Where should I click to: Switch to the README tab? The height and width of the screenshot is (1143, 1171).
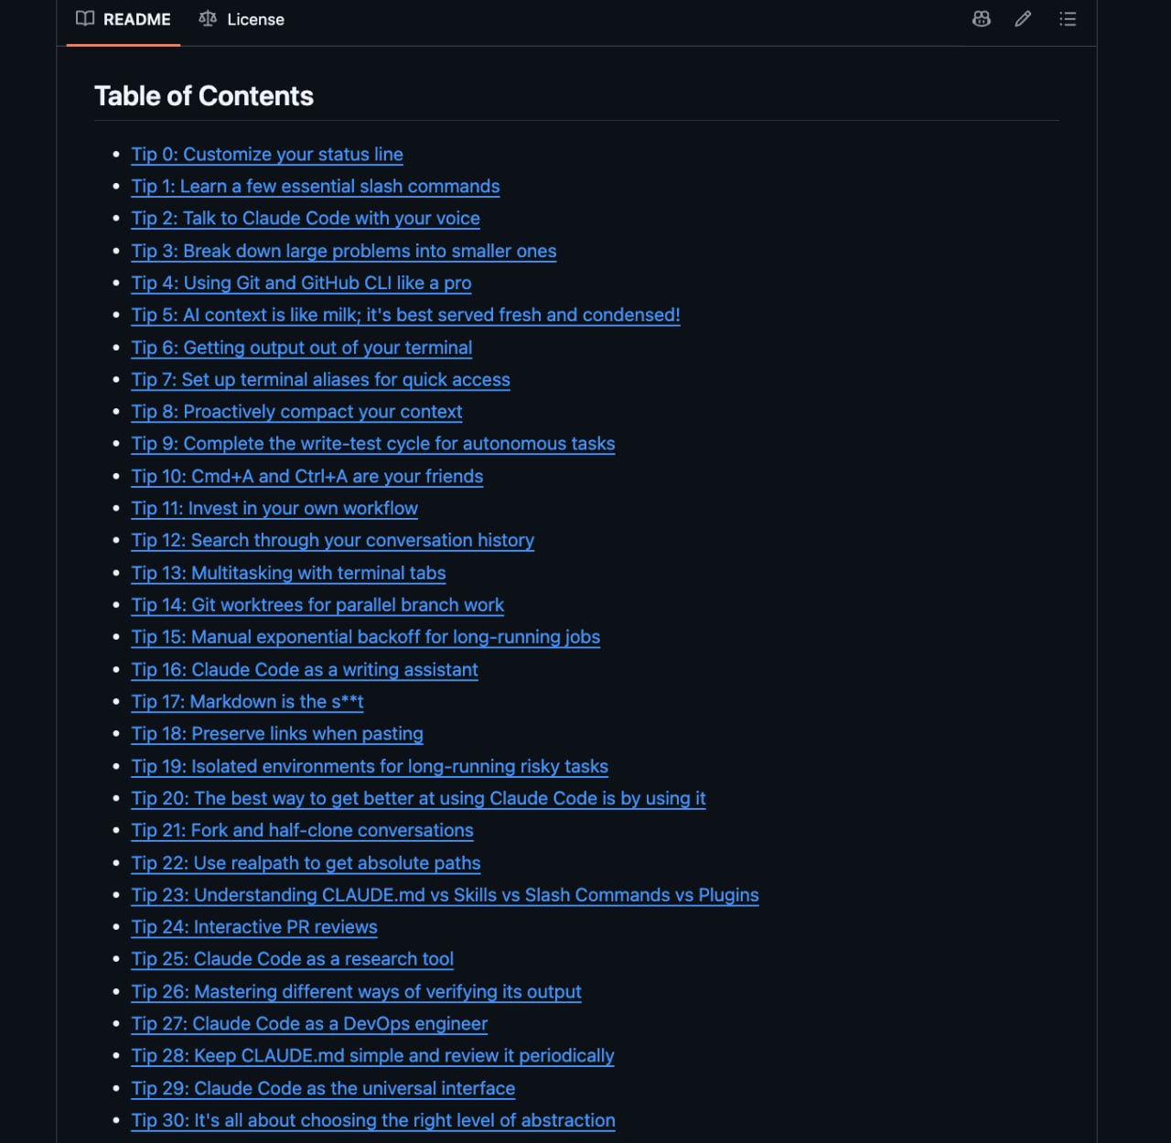pos(124,19)
